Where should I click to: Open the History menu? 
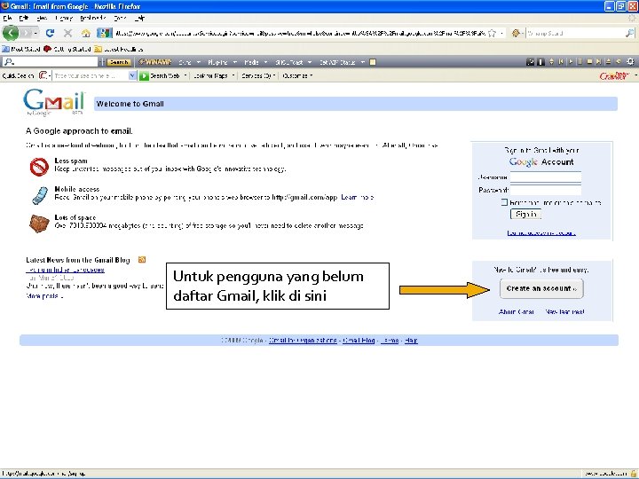[64, 18]
